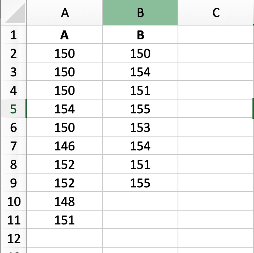Screen dimensions: 254x253
Task: Select row 1 header
Action: (x=14, y=35)
